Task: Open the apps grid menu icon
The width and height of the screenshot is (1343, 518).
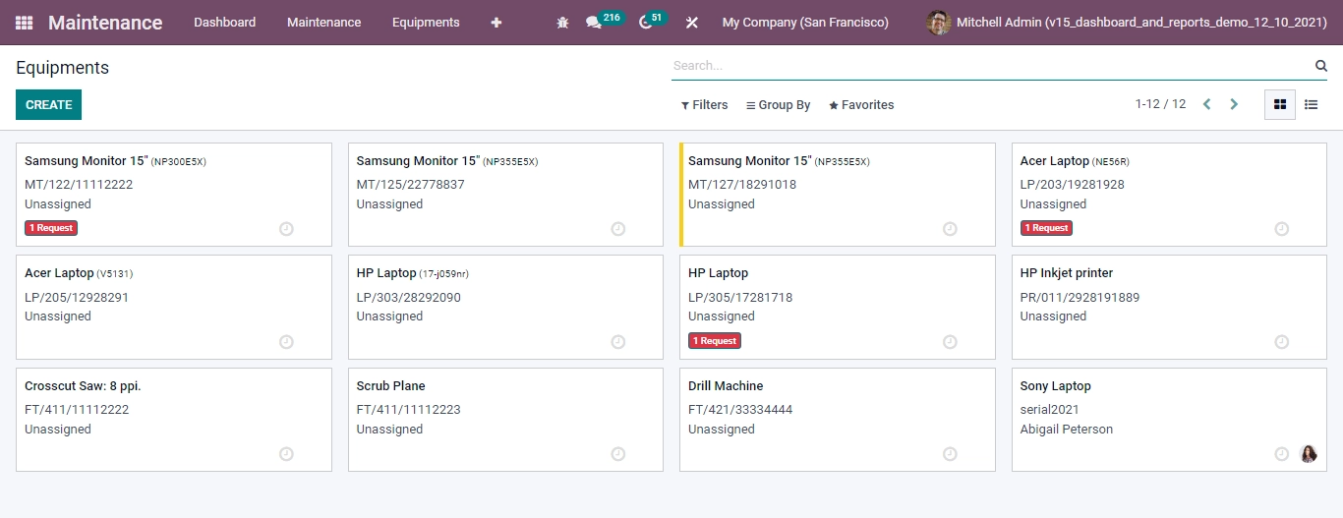Action: point(24,23)
